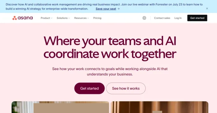Screen dimensions: 217x113
Task: Click the arrow after Save your seat
Action: tap(118, 9)
